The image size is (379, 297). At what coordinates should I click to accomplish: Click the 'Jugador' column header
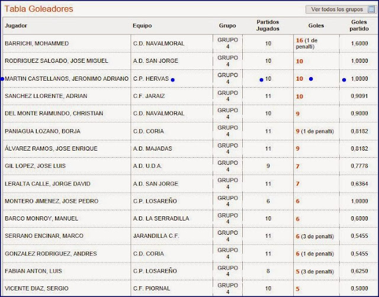tap(16, 26)
